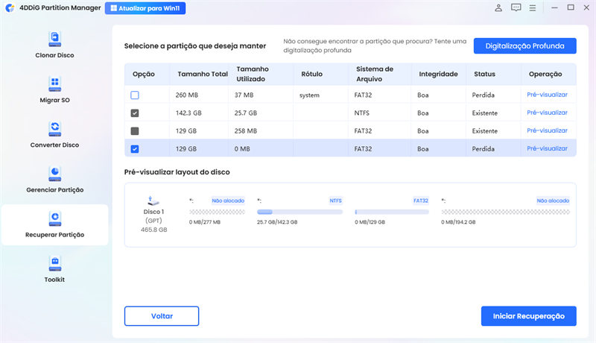The image size is (596, 343).
Task: Click Atualizar para Win11 button
Action: [x=145, y=8]
